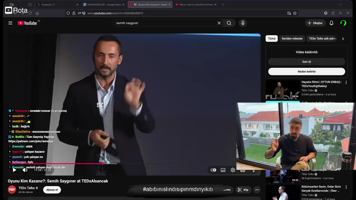
Task: Play the video
Action: [14, 170]
